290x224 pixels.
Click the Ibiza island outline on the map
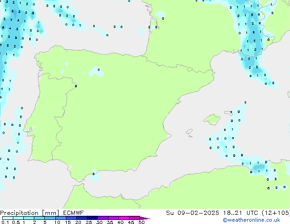(x=189, y=132)
